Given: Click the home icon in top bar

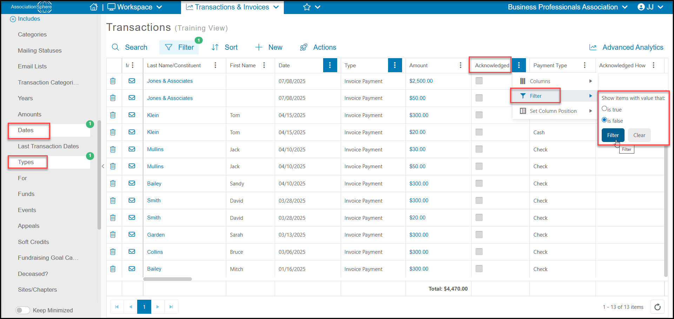Looking at the screenshot, I should tap(94, 7).
